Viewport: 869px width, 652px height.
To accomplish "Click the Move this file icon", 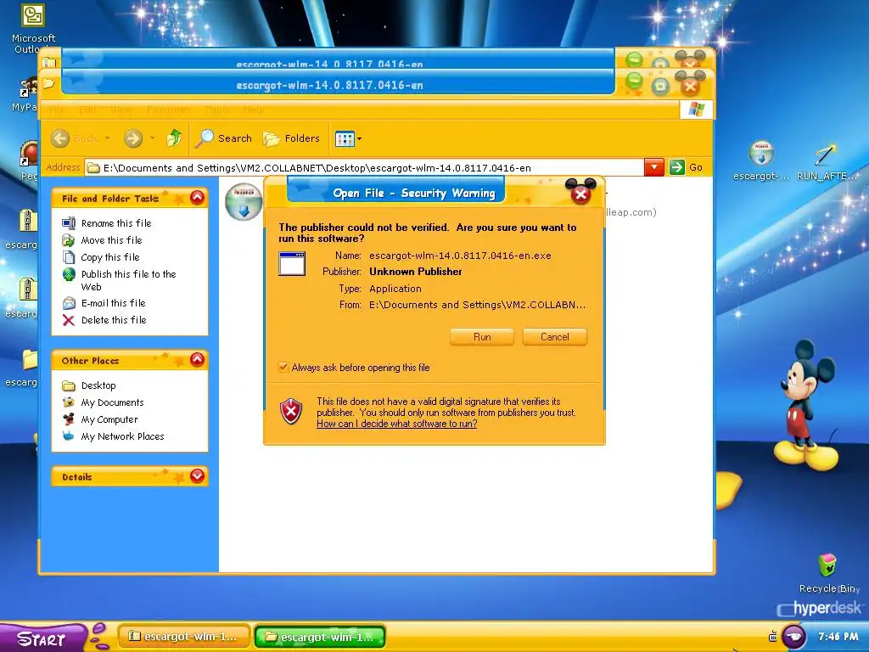I will click(68, 240).
